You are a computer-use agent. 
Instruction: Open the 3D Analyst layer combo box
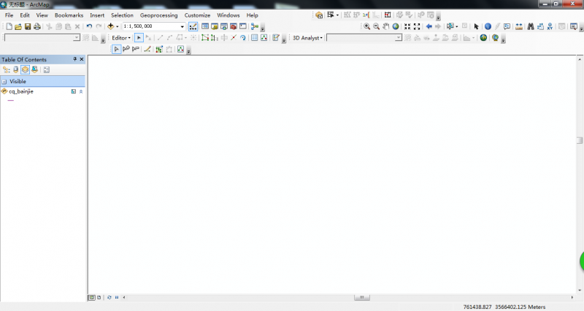tap(364, 38)
